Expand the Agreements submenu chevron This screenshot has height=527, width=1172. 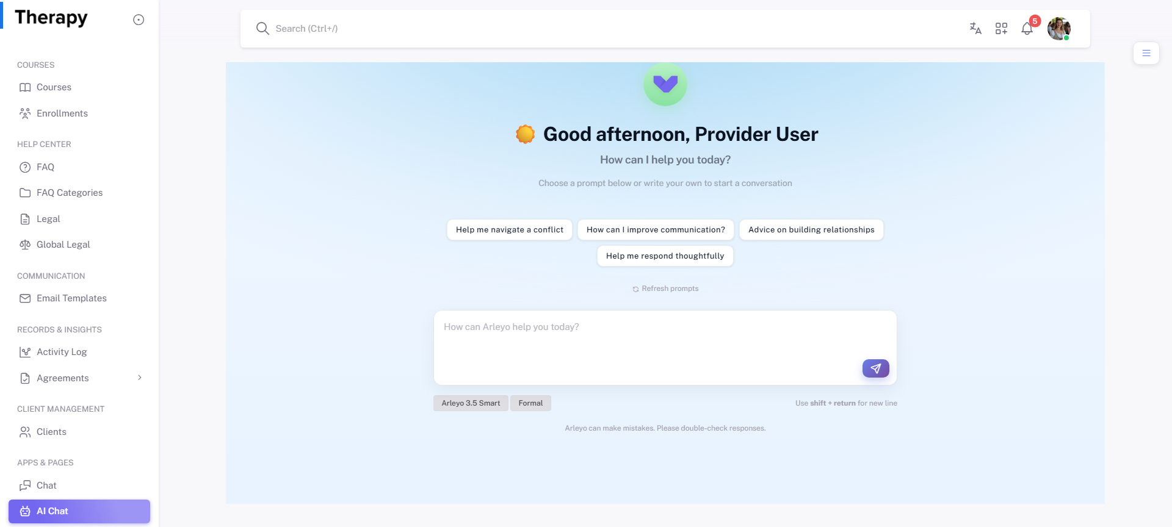140,378
